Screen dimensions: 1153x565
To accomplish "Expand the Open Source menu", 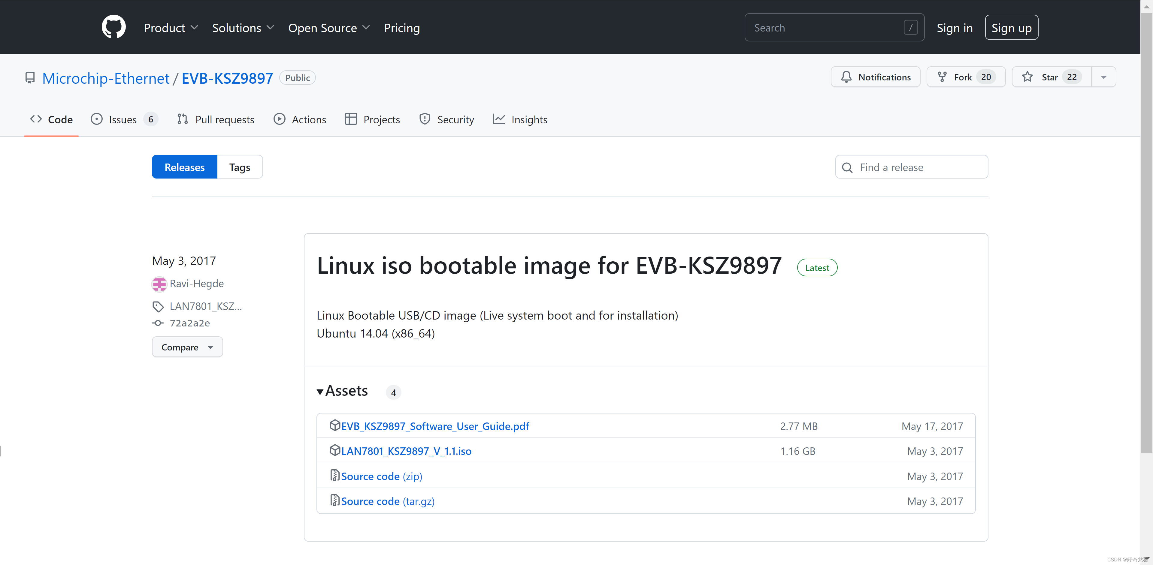I will pyautogui.click(x=329, y=28).
